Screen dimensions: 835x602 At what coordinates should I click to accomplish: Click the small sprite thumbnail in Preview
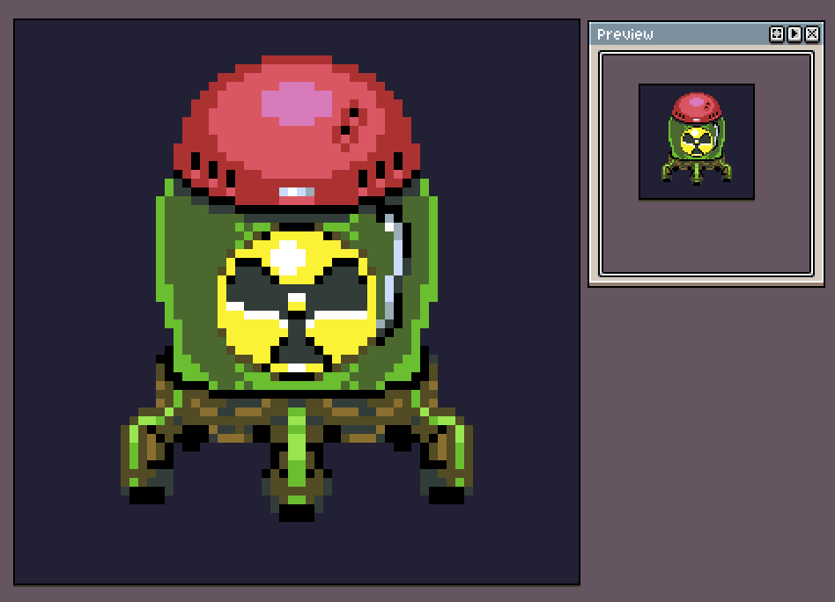tap(697, 142)
